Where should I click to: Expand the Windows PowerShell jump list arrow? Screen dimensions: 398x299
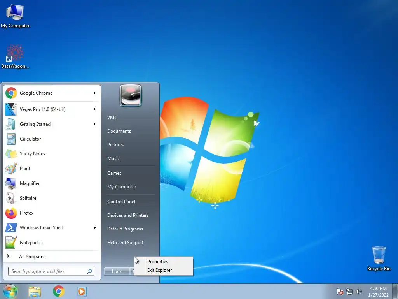click(x=95, y=227)
